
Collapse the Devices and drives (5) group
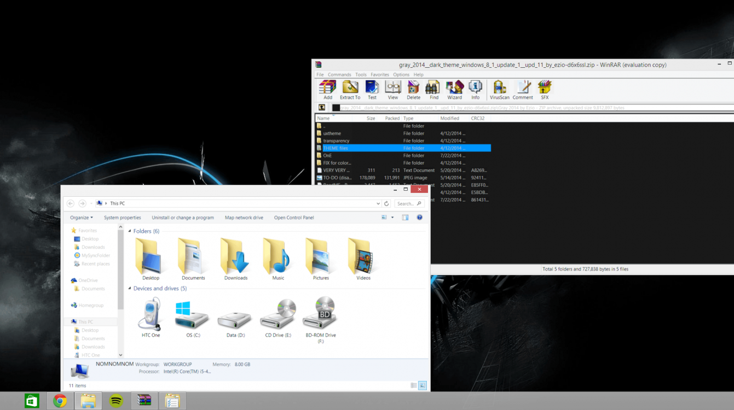pos(130,289)
